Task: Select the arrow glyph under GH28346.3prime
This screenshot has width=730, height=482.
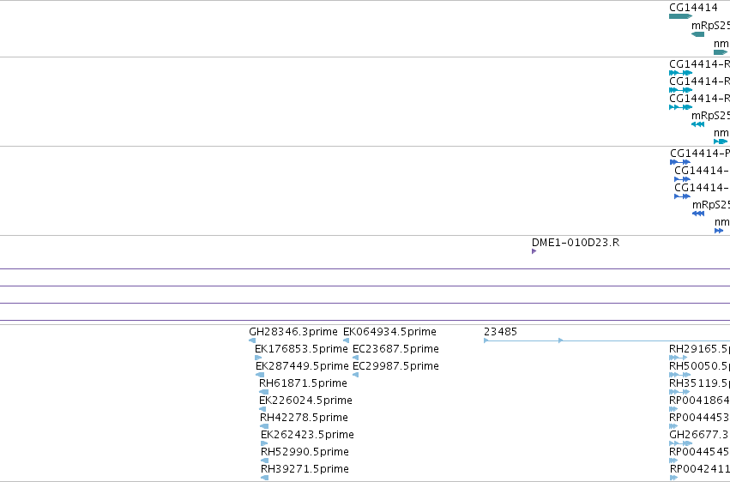Action: (252, 340)
